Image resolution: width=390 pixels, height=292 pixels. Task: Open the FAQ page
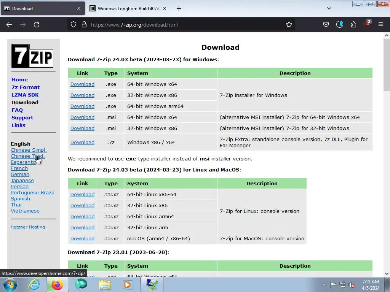[17, 110]
